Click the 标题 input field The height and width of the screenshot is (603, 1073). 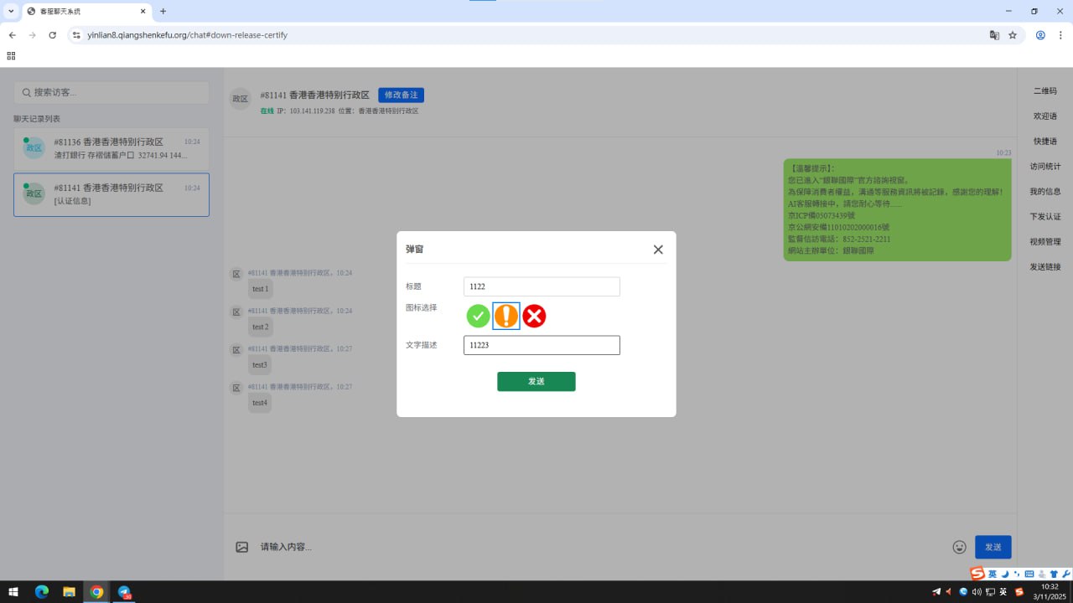542,286
